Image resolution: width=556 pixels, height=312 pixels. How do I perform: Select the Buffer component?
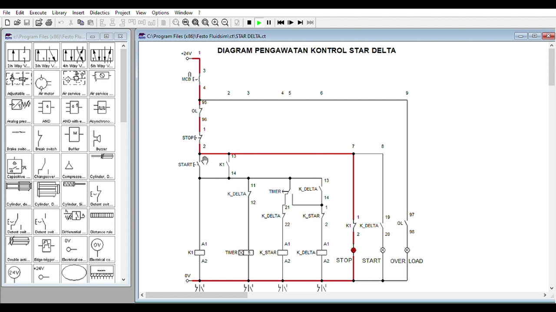coord(74,139)
